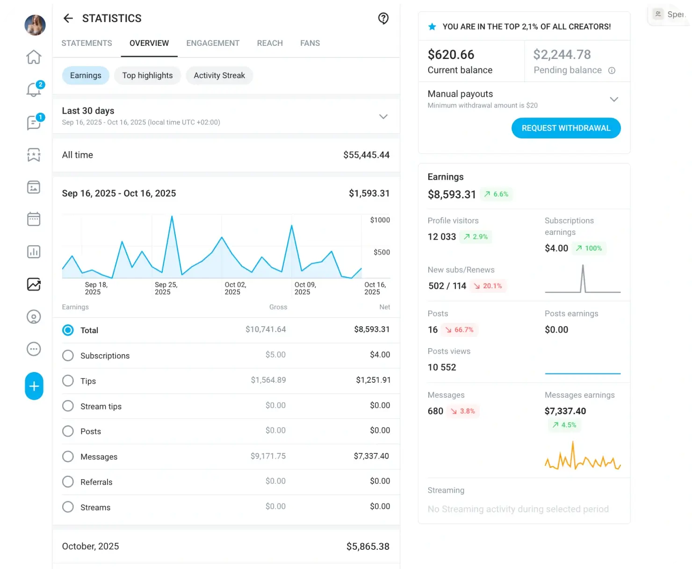Image resolution: width=692 pixels, height=569 pixels.
Task: Open the home feed icon in sidebar
Action: tap(34, 57)
